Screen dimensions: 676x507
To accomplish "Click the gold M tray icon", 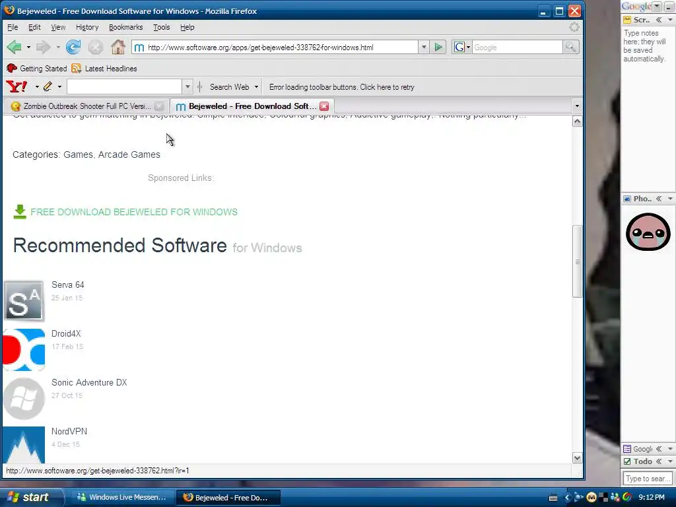I will (x=591, y=498).
